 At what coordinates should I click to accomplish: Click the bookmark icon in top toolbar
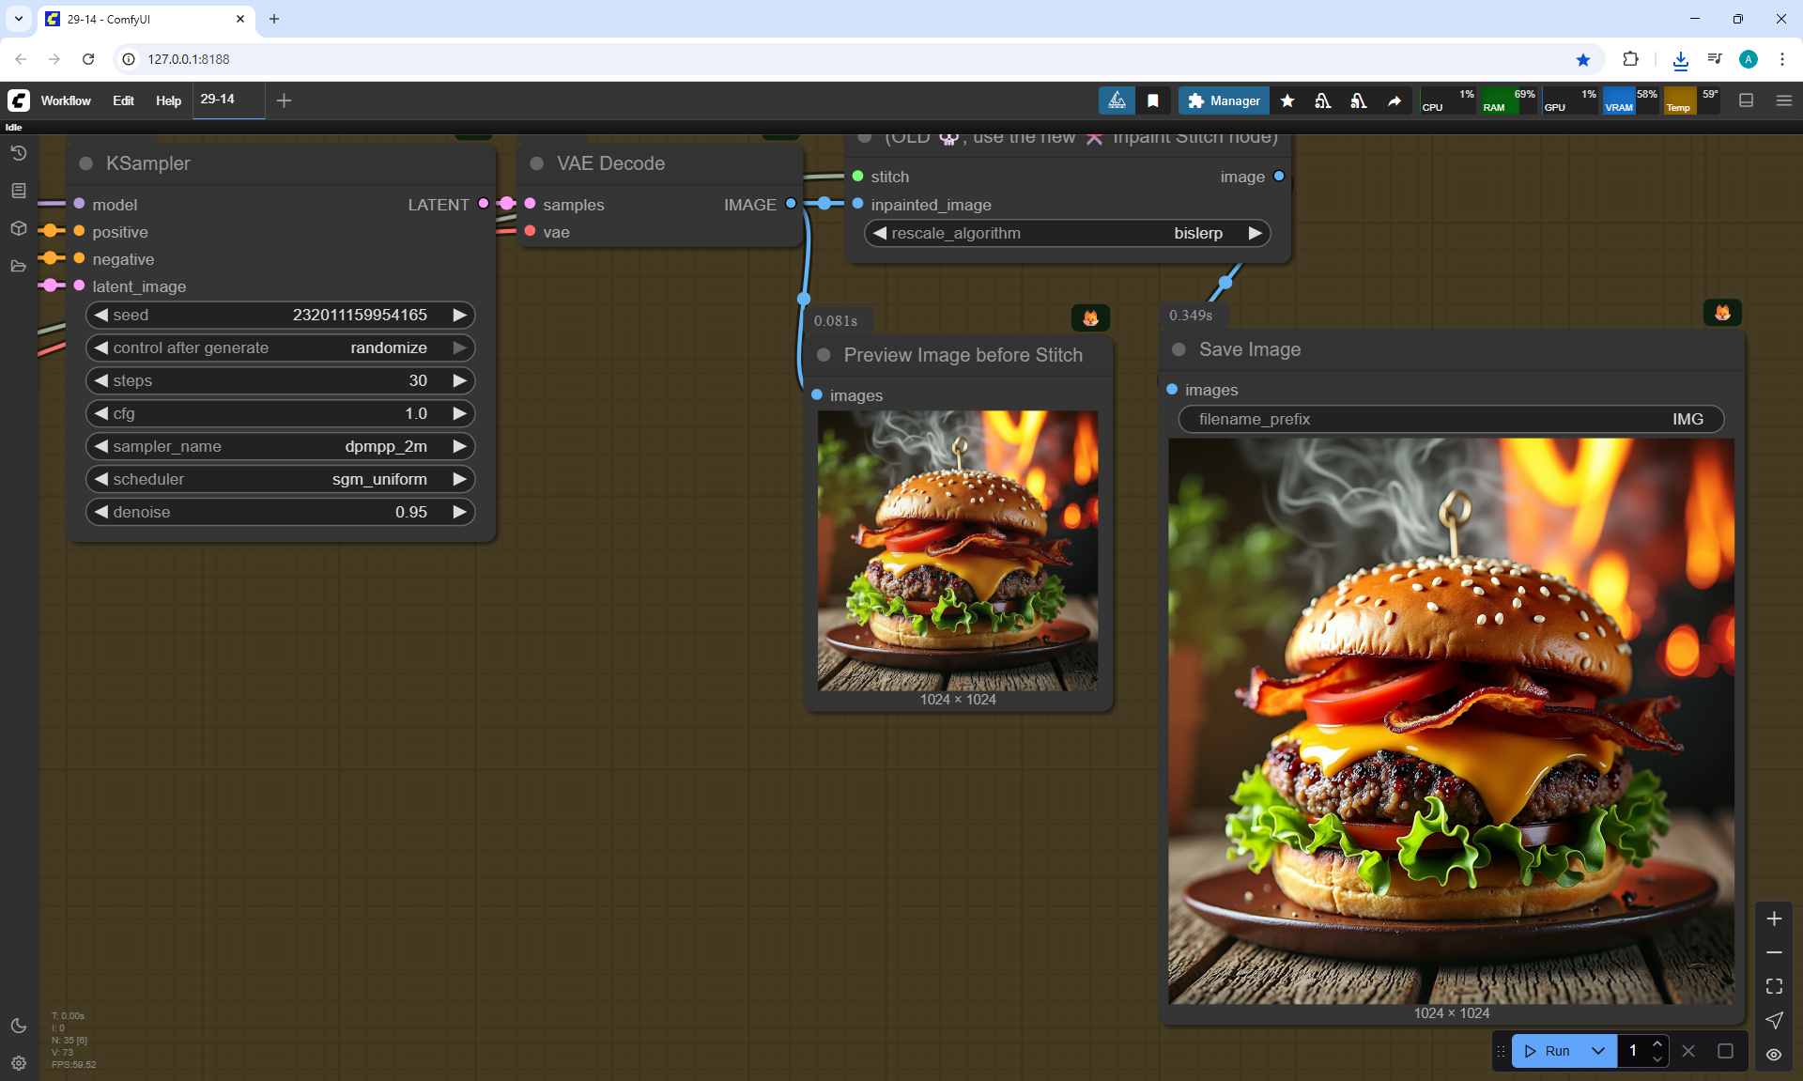1153,100
